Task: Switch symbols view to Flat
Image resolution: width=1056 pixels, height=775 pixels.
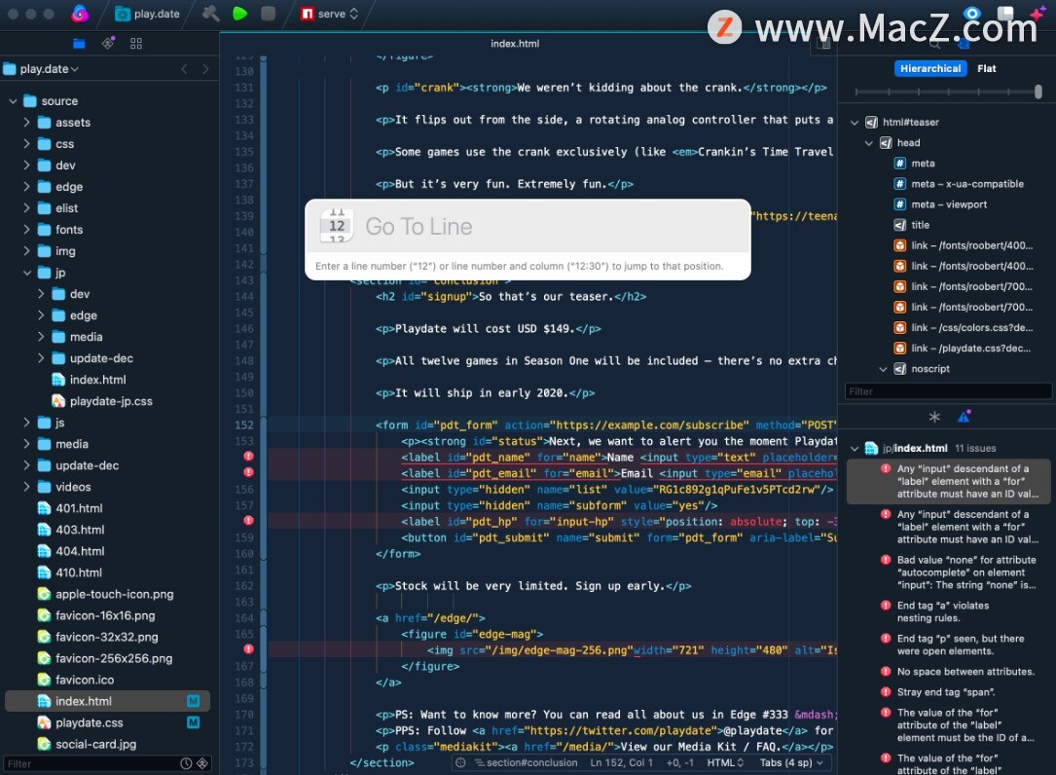Action: 987,69
